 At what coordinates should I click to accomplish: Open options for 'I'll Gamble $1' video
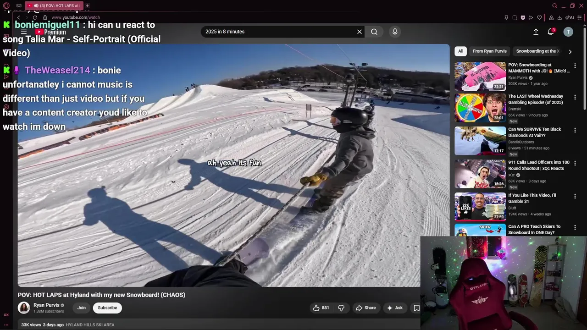pyautogui.click(x=575, y=196)
